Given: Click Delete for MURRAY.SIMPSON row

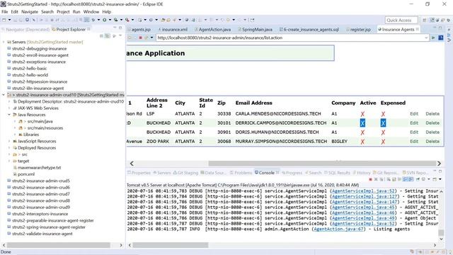Looking at the screenshot, I should 432,142.
